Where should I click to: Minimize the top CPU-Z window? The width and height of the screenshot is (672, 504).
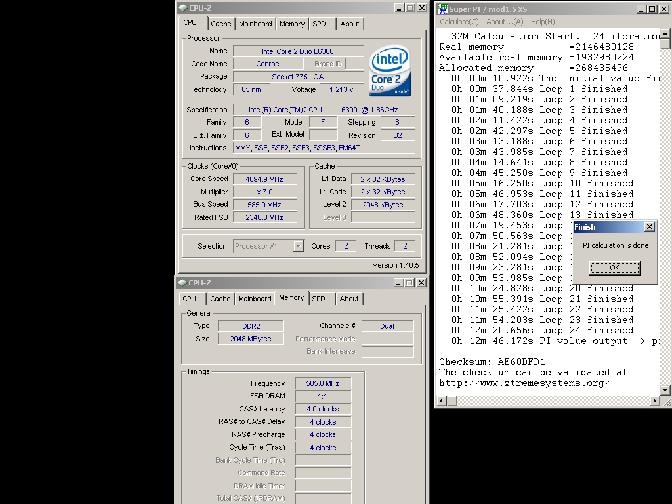399,8
